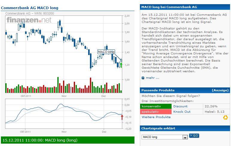Click the 'Commerzbank AG MACD long' title
The image size is (231, 146).
click(x=30, y=8)
